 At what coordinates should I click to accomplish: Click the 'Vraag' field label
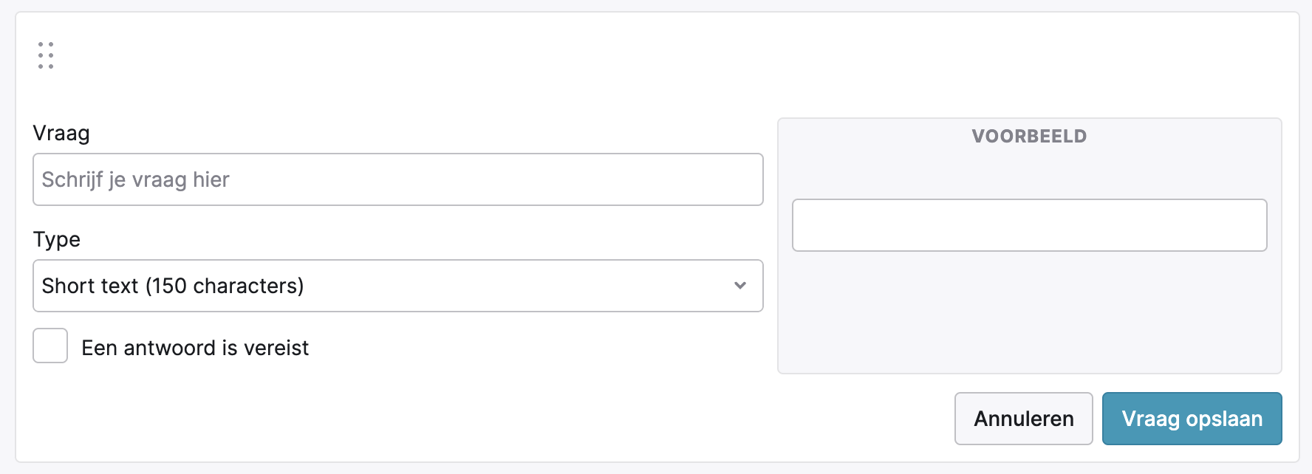61,134
